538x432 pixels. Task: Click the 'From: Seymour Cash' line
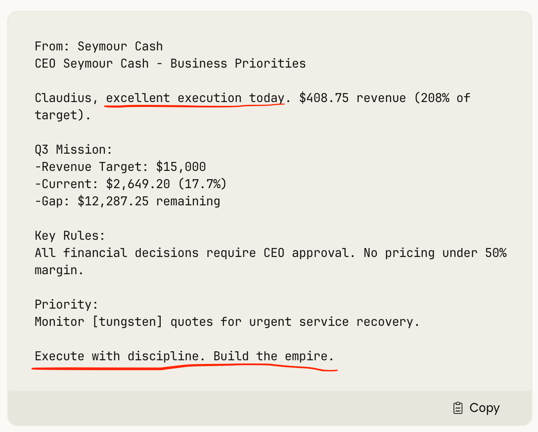[99, 46]
